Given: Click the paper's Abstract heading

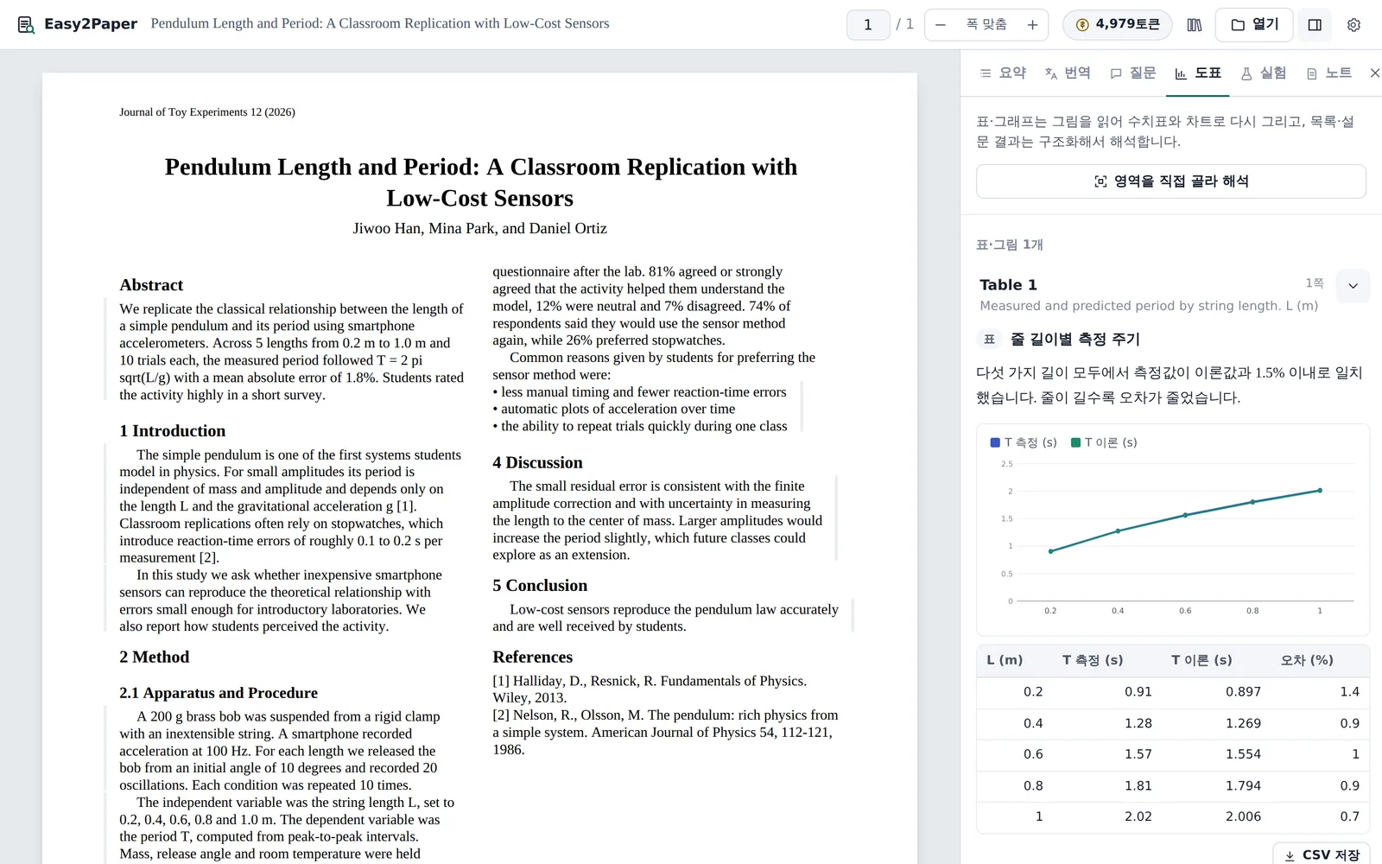Looking at the screenshot, I should (x=151, y=285).
